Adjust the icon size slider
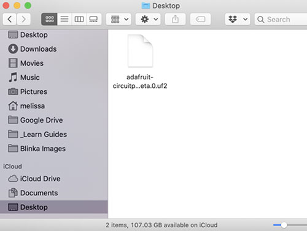Viewport: 307px width, 231px height. [x=284, y=225]
